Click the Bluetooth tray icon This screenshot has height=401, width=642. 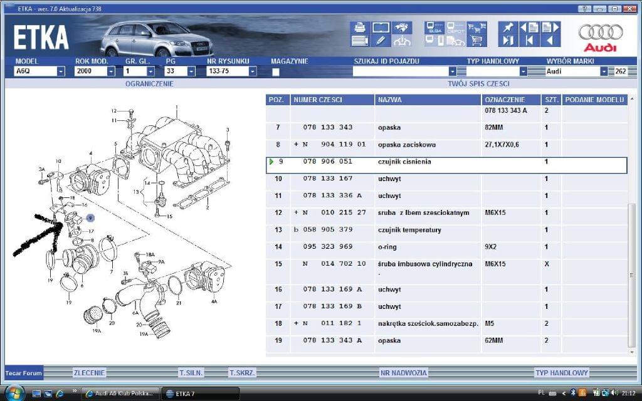point(573,393)
